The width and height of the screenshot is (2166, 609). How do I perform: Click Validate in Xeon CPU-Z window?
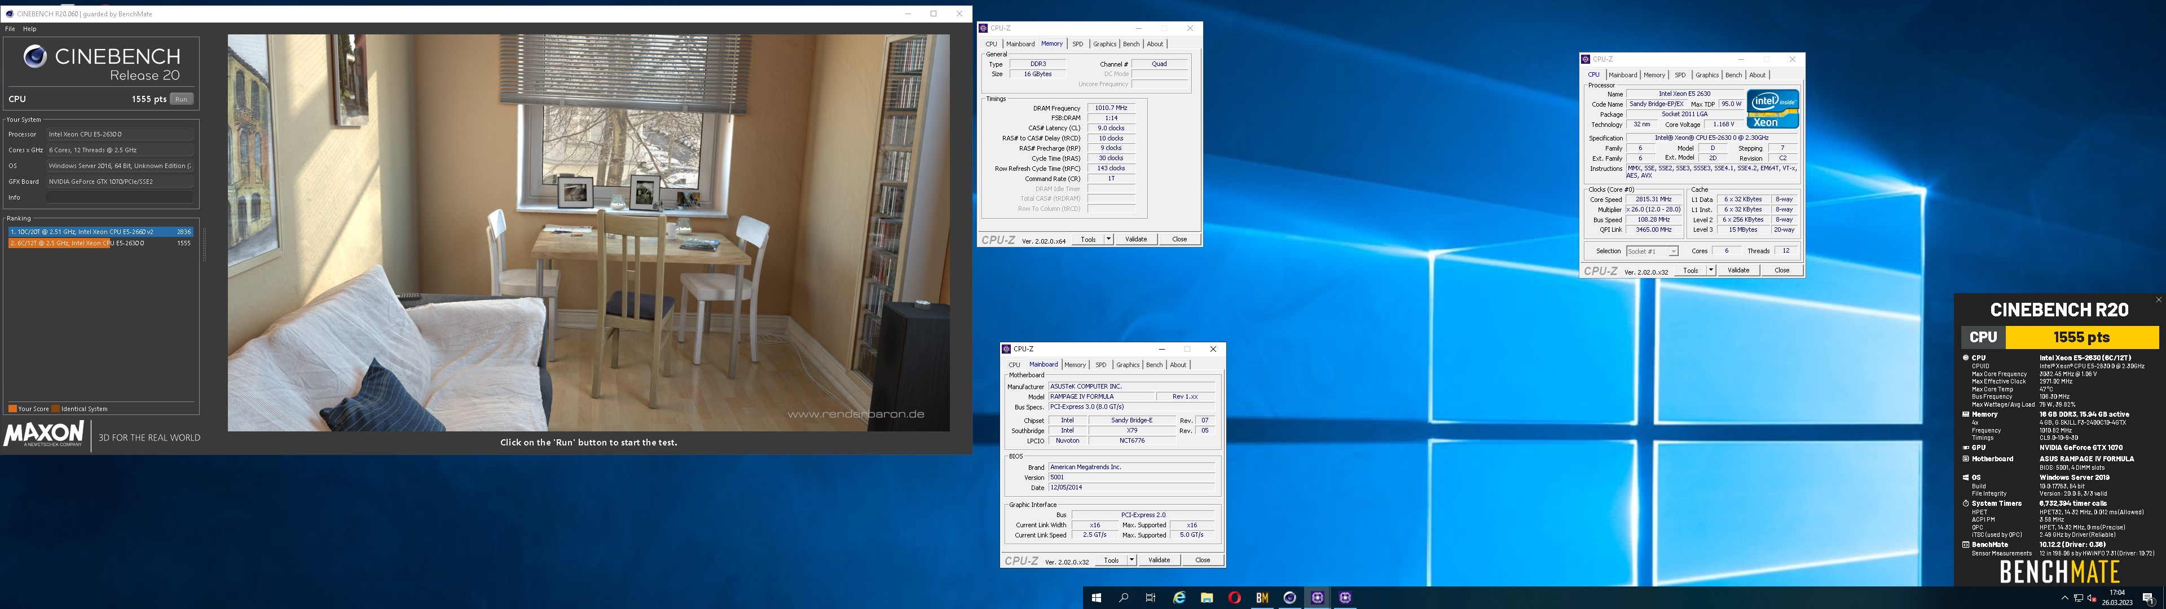tap(1739, 271)
